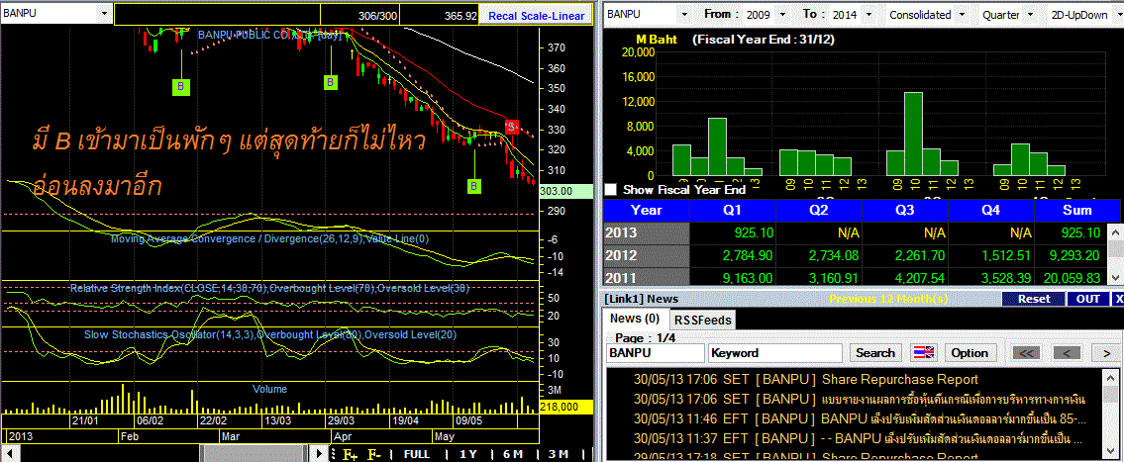Open the financials symbol BANPU dropdown
This screenshot has height=462, width=1124.
pos(683,14)
